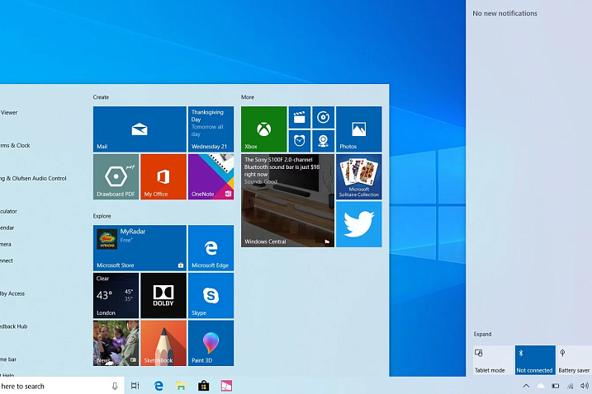Open MyRadar Microsoft Store tile
The width and height of the screenshot is (592, 394).
(140, 248)
